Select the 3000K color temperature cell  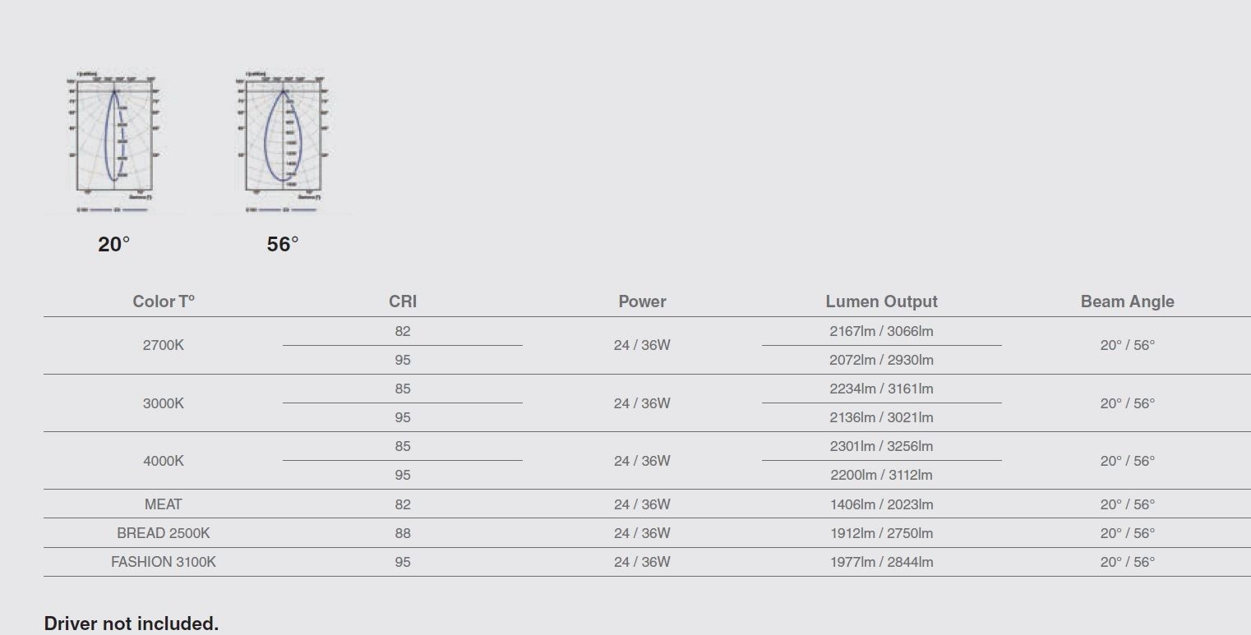point(164,403)
